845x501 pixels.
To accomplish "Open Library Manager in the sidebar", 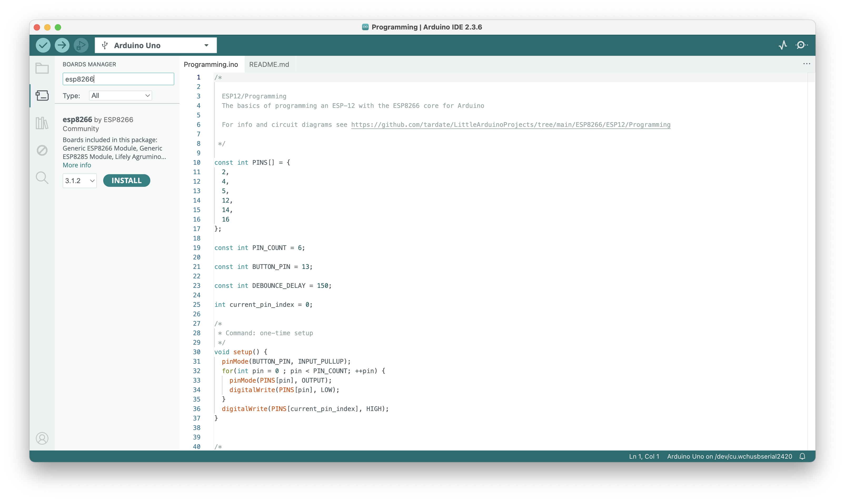I will tap(42, 123).
